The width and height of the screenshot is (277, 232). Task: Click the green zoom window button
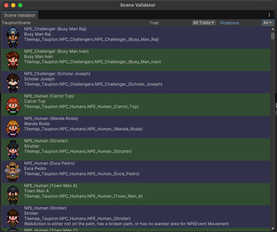coord(20,5)
